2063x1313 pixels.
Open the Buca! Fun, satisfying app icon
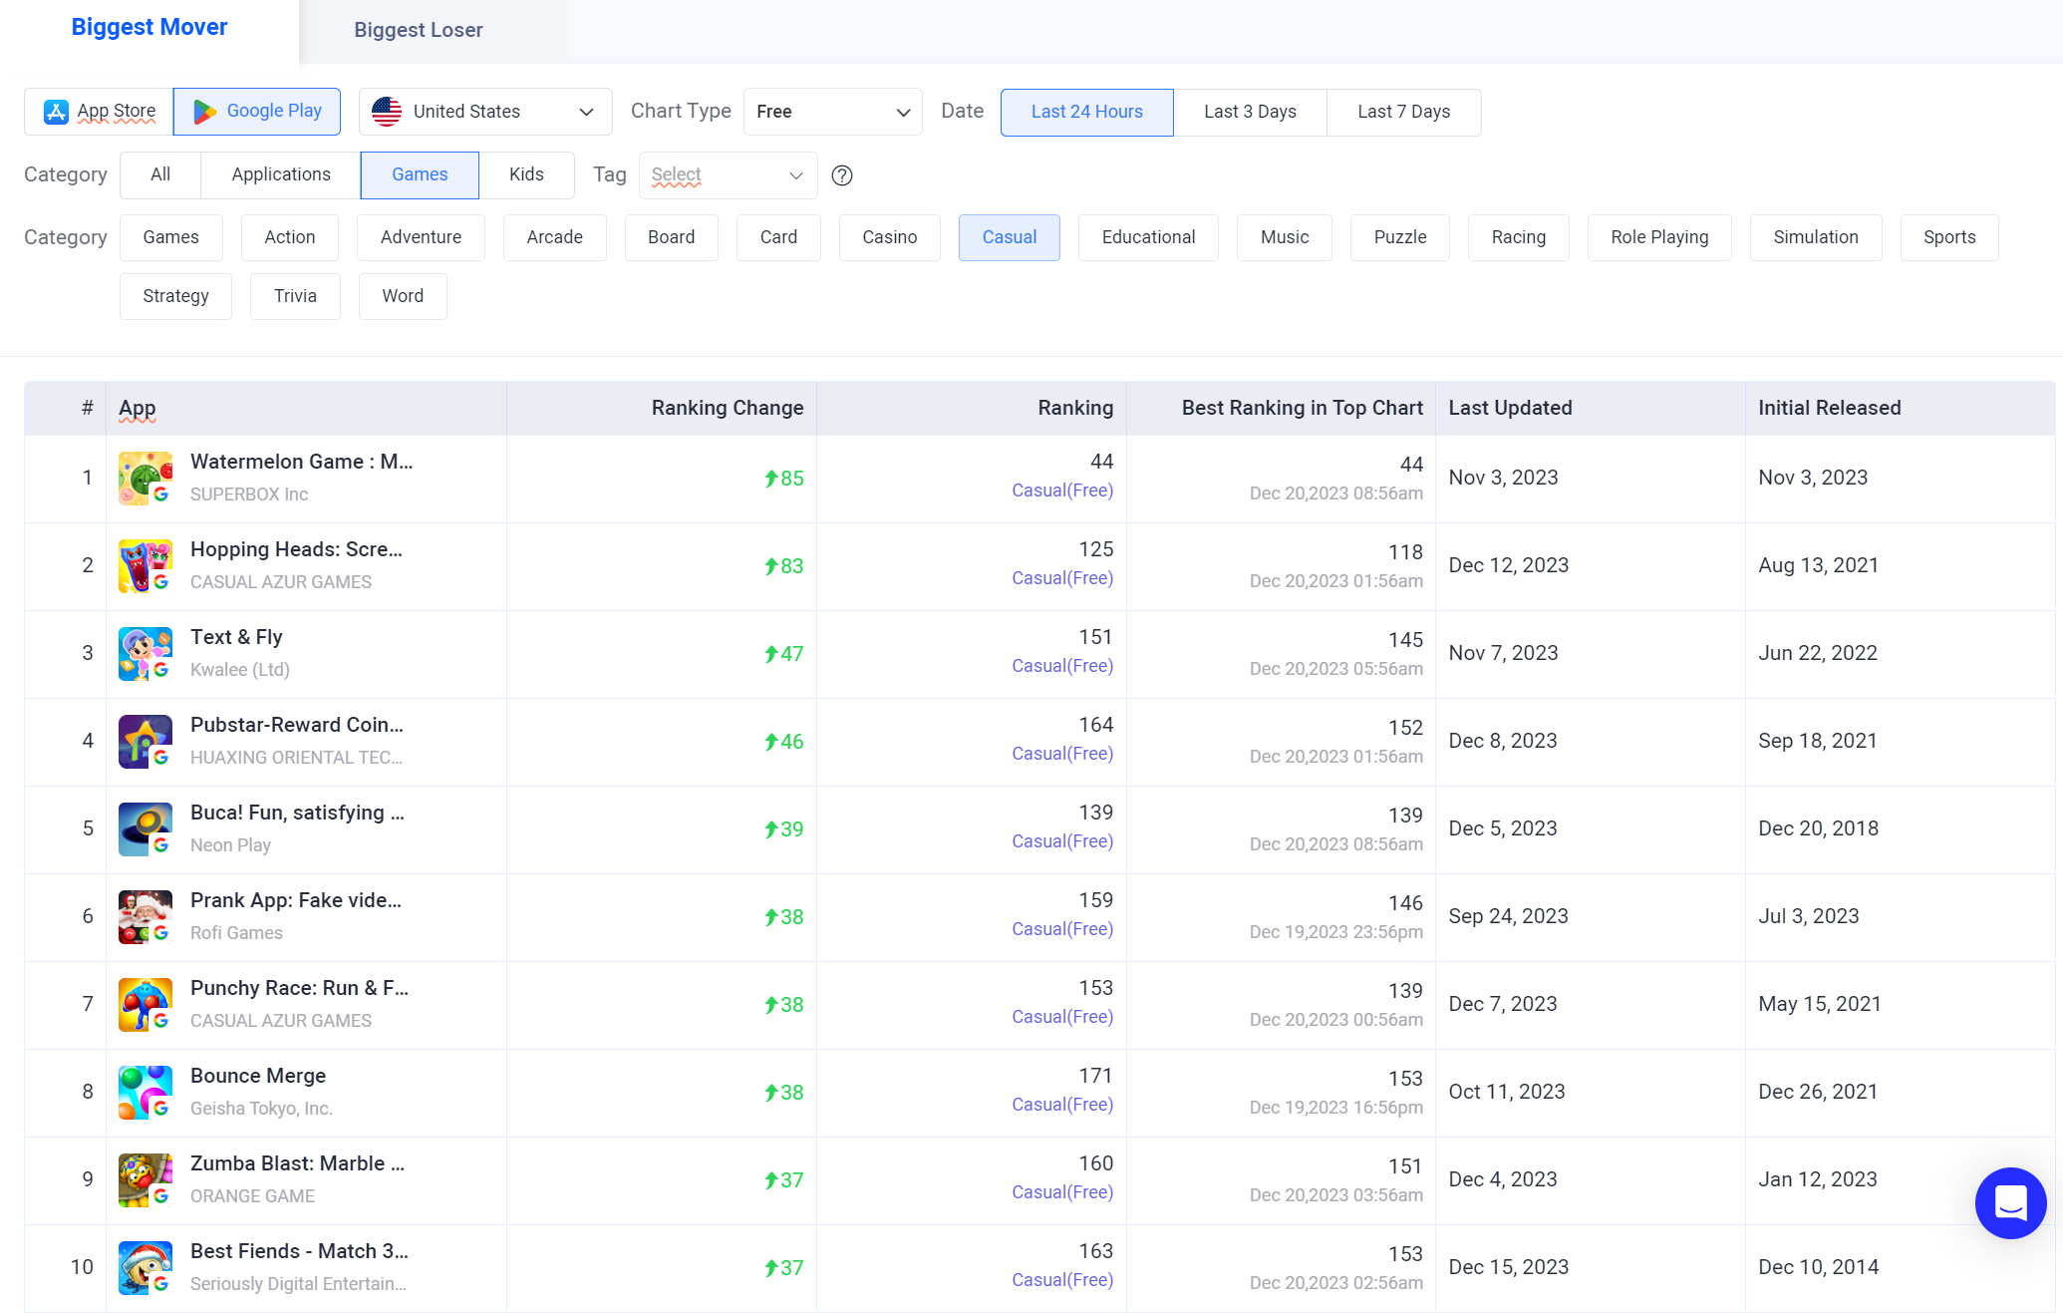(145, 829)
